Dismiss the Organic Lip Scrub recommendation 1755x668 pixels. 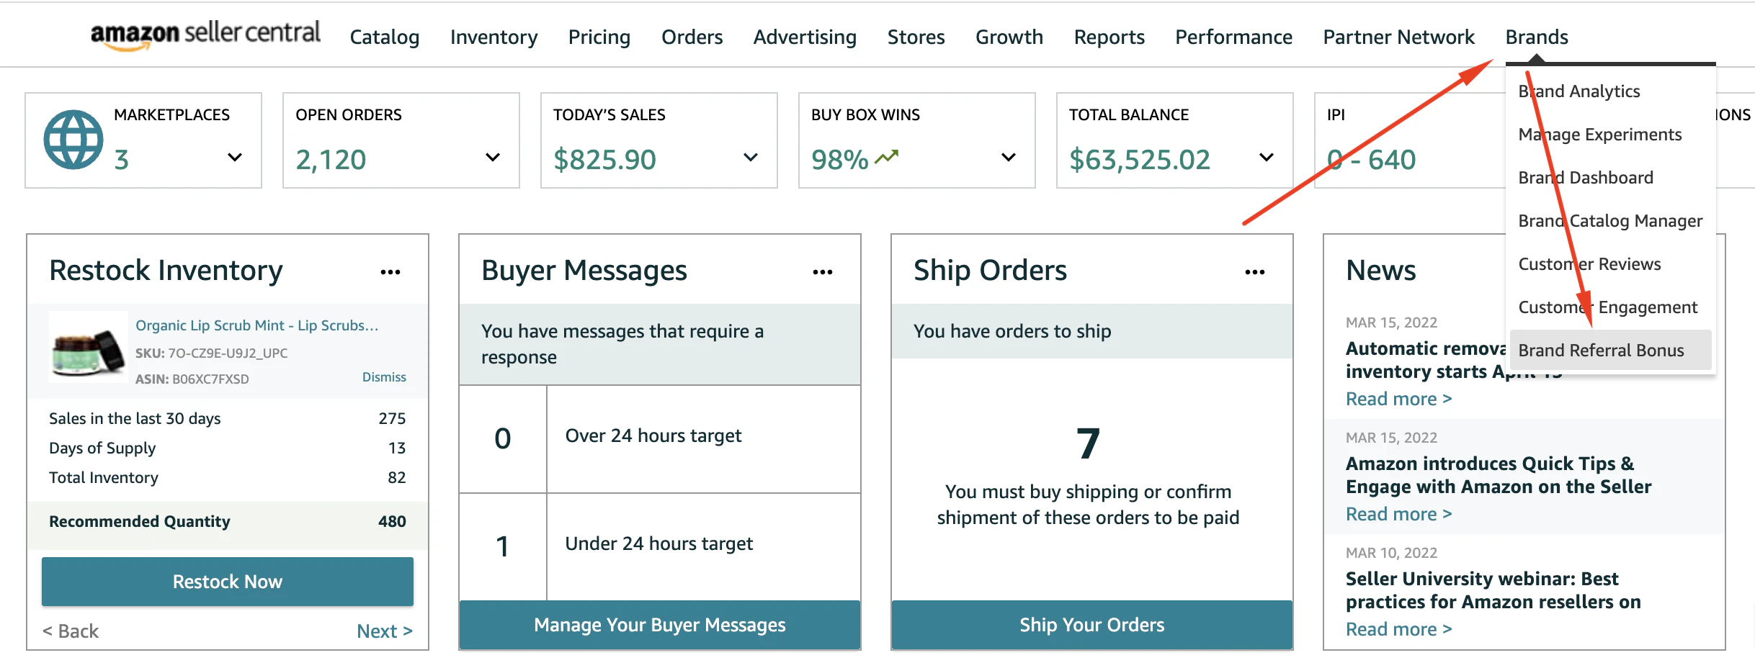[384, 377]
